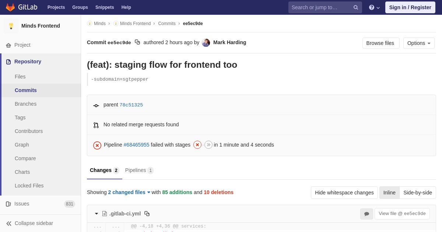The image size is (442, 232).
Task: Open Mark Harding's avatar
Action: [x=206, y=43]
